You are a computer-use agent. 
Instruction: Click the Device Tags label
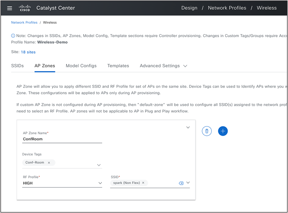click(x=32, y=154)
